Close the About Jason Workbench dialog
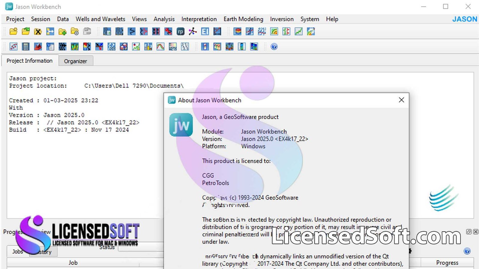Viewport: 479px width, 269px height. 401,100
